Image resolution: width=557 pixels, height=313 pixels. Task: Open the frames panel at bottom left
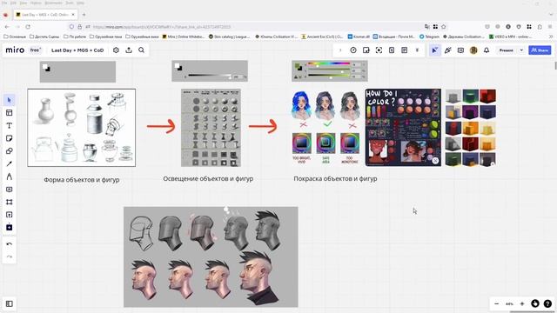click(x=10, y=303)
